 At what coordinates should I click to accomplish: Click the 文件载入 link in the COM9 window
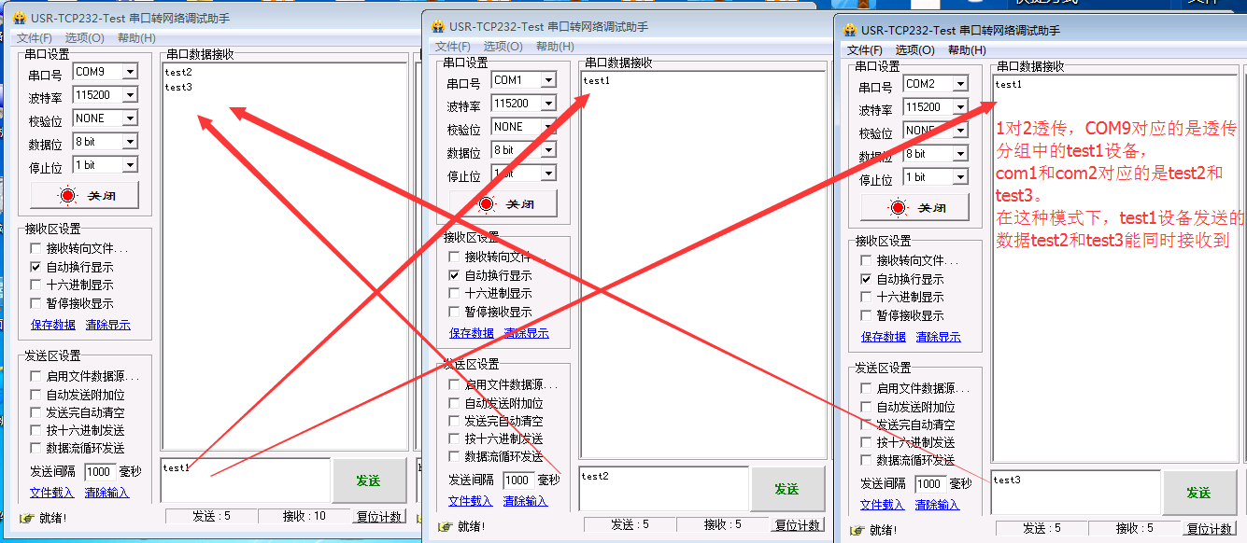52,493
